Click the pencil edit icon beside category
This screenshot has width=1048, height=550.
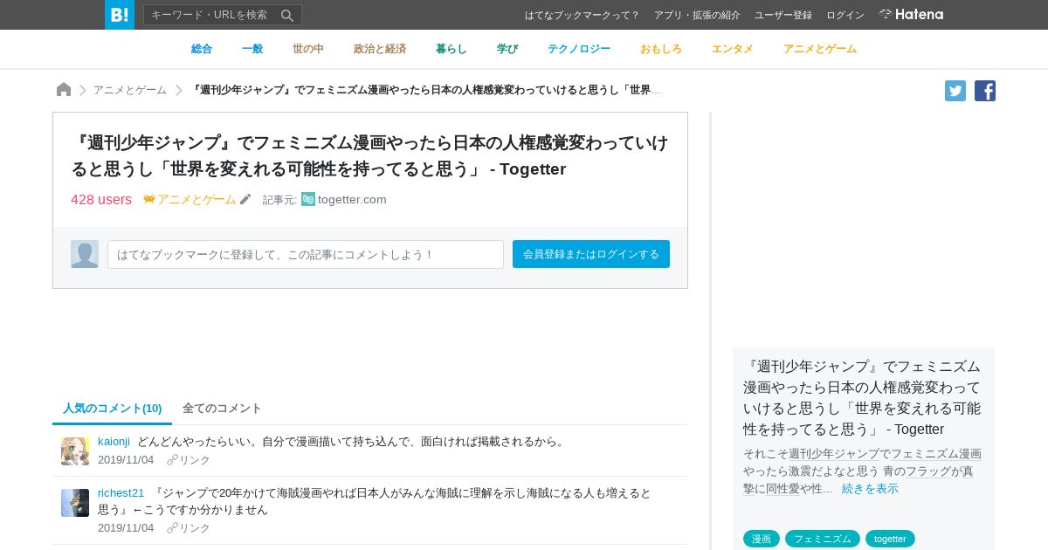tap(245, 199)
